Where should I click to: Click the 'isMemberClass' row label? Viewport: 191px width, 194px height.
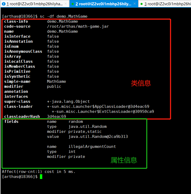pyautogui.click(x=20, y=66)
